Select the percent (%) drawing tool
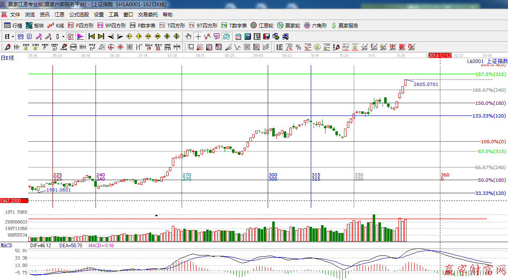 pos(298,47)
